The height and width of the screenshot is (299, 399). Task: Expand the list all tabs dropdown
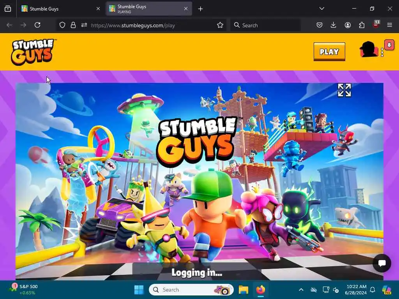pos(321,9)
